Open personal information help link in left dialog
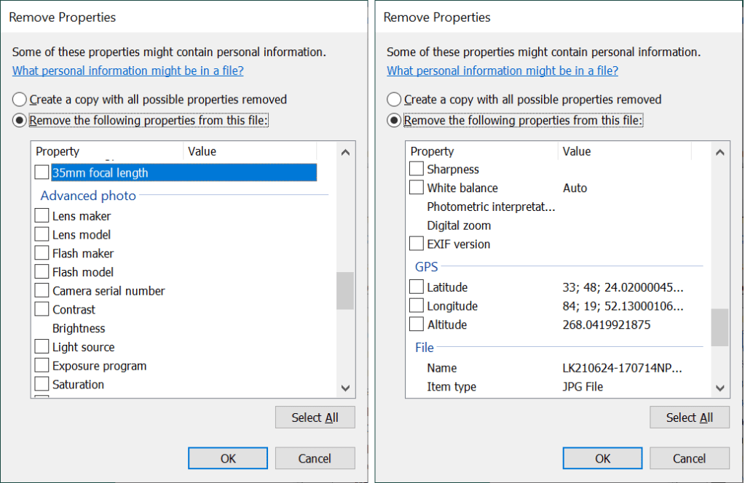Image resolution: width=745 pixels, height=483 pixels. pyautogui.click(x=127, y=71)
